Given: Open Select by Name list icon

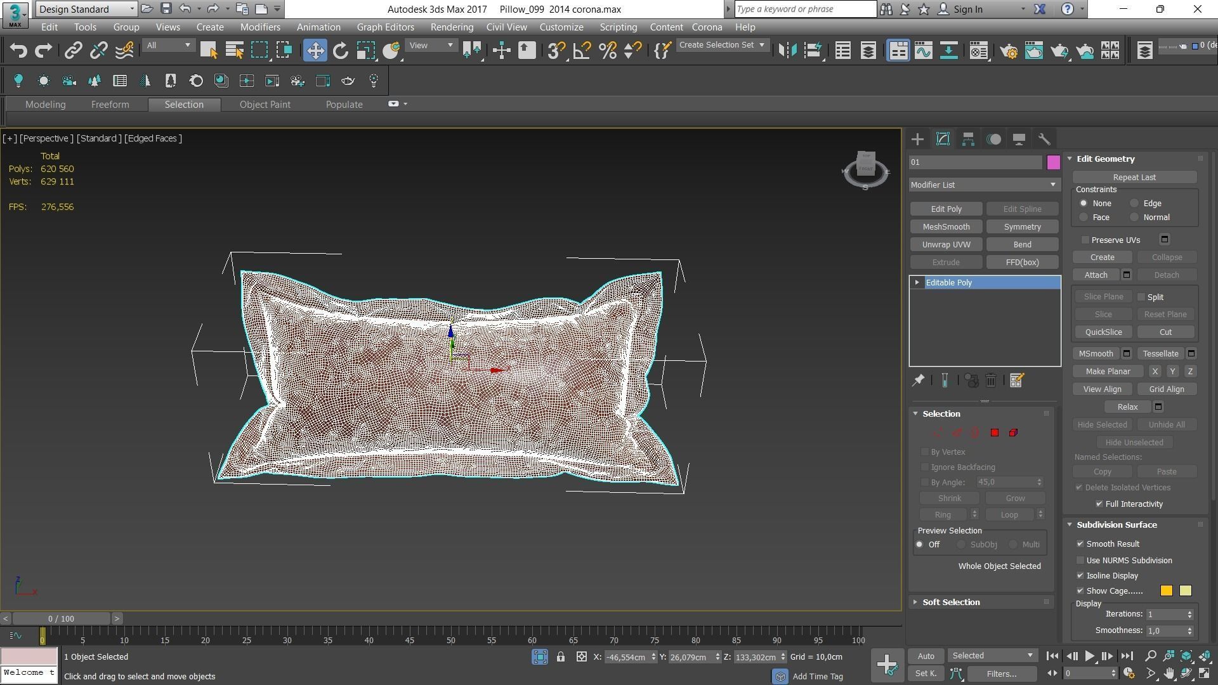Looking at the screenshot, I should click(x=235, y=51).
